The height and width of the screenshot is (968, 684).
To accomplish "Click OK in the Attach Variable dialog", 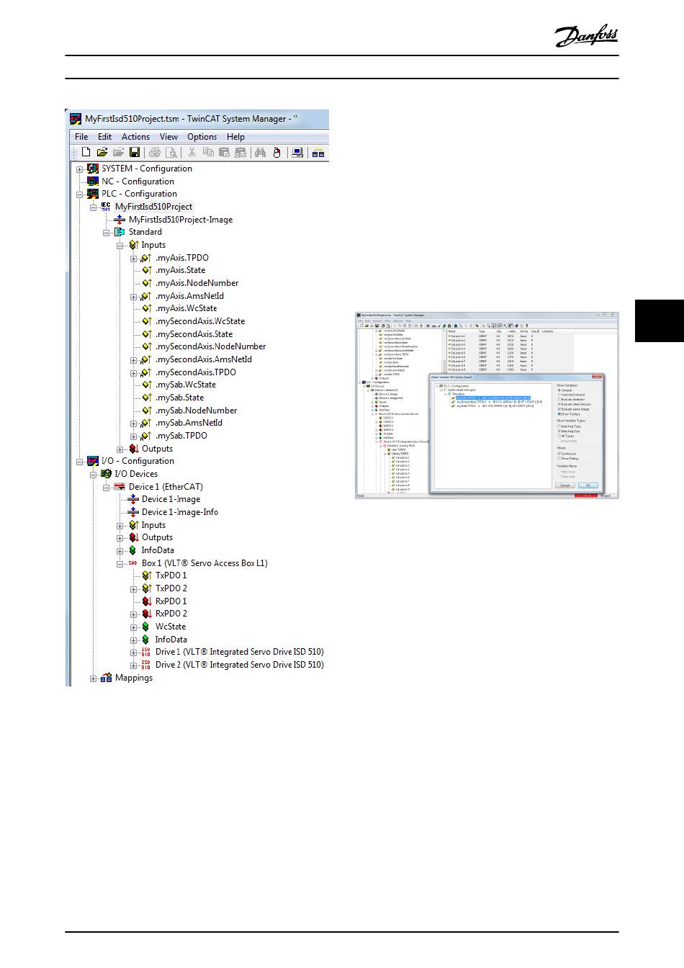I will pyautogui.click(x=588, y=485).
